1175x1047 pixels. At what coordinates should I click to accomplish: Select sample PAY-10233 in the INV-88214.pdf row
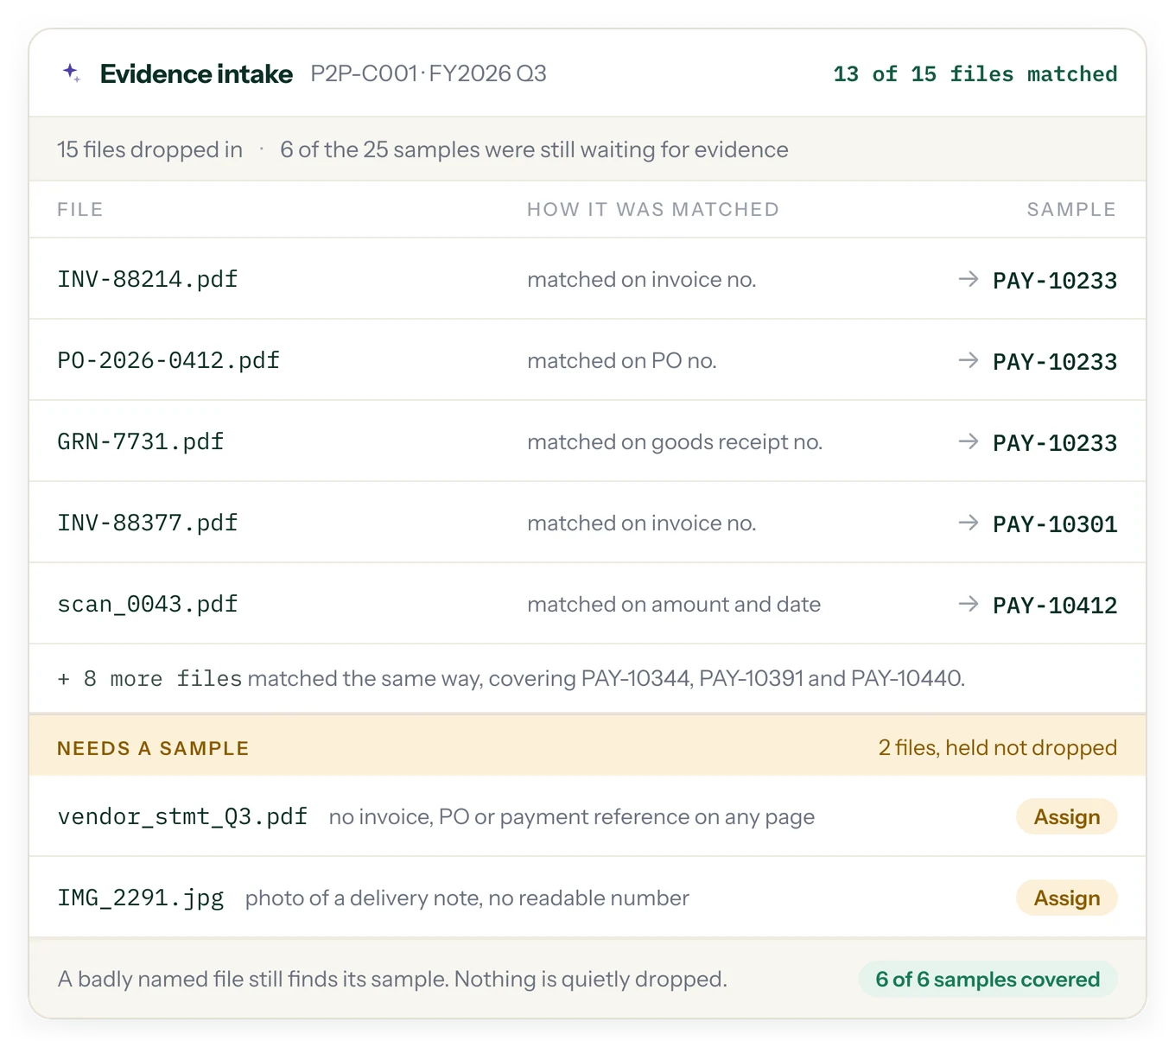click(1055, 280)
